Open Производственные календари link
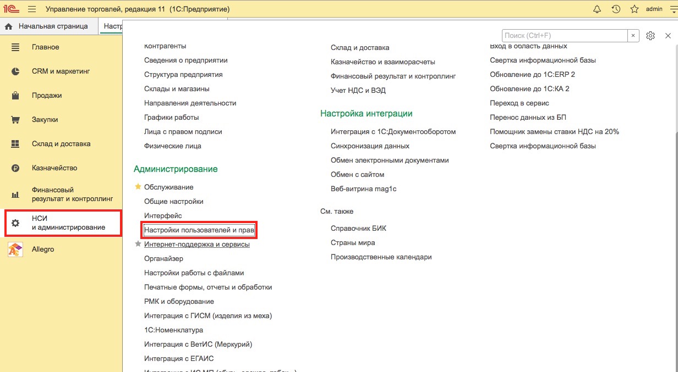This screenshot has width=678, height=372. tap(381, 257)
